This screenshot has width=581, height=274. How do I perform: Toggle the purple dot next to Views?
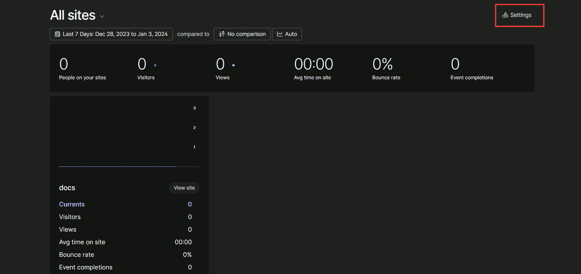pyautogui.click(x=233, y=65)
